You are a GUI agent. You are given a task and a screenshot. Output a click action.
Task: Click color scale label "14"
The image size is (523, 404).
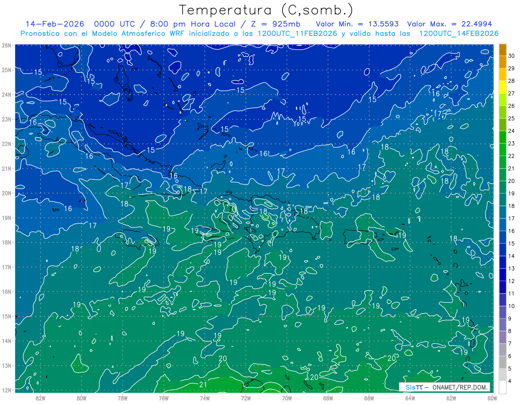(512, 256)
